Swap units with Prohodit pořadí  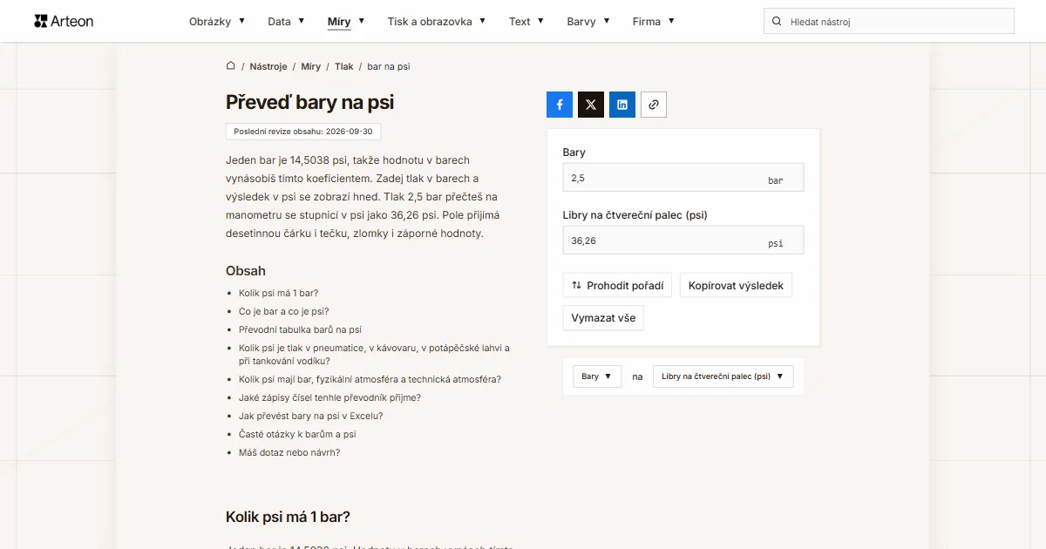[x=617, y=285]
